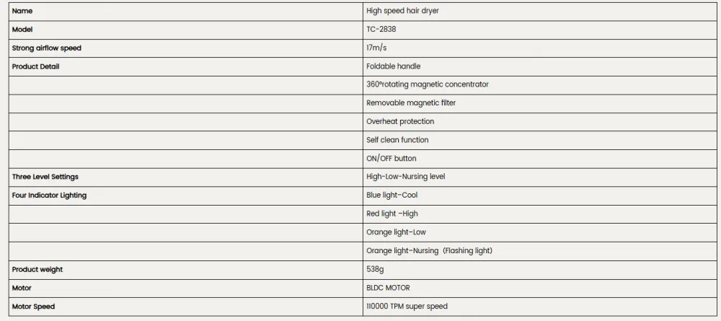Click the 'Strong airflow speed' label
The height and width of the screenshot is (321, 721).
click(46, 48)
